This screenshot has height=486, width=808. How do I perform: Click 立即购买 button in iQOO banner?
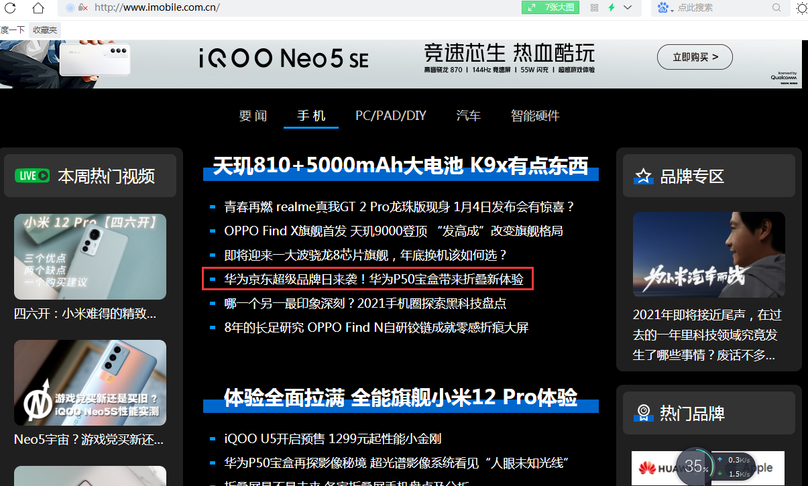695,58
